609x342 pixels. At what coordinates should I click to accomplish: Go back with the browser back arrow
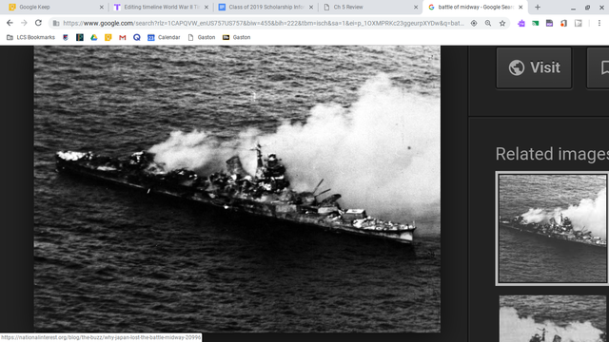coord(10,23)
